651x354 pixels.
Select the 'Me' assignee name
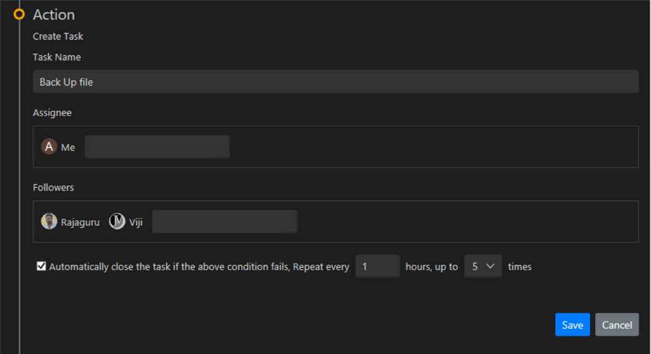point(68,147)
